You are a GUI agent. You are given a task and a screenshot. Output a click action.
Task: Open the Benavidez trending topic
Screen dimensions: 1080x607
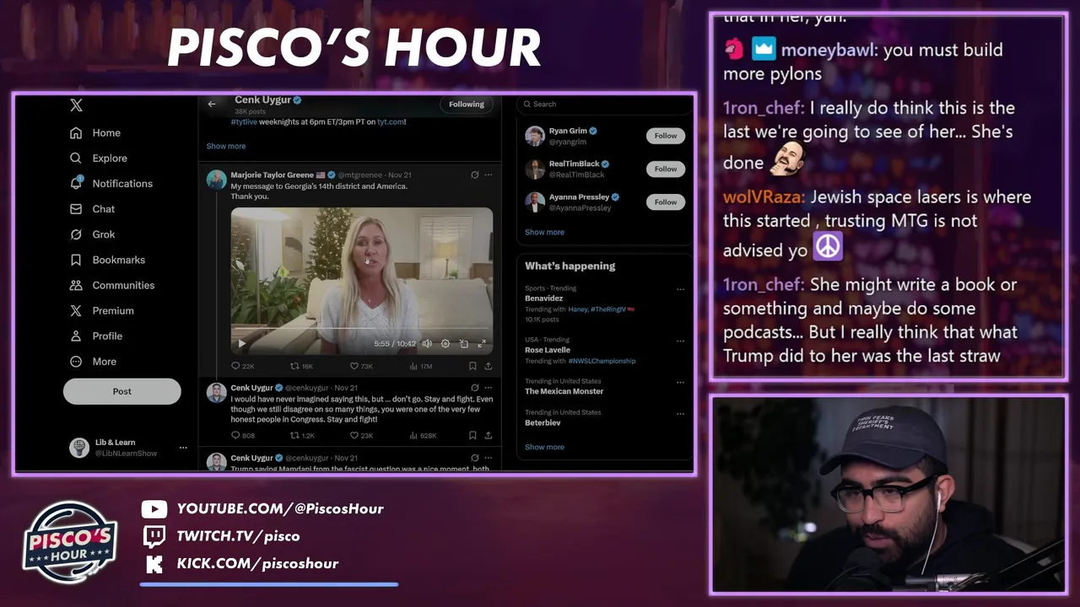tap(543, 298)
